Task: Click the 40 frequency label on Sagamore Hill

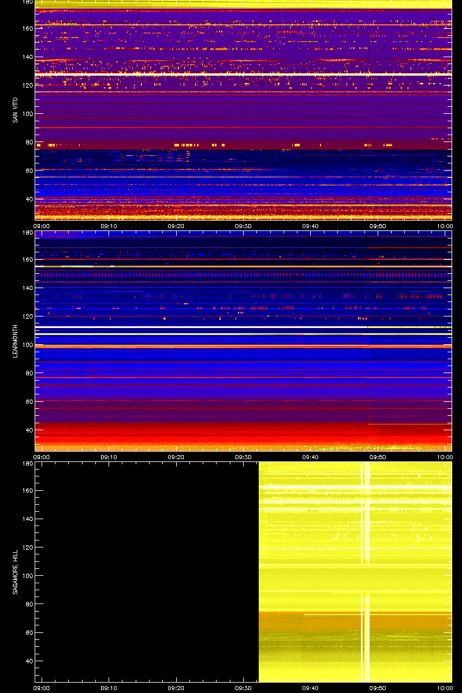Action: [29, 661]
